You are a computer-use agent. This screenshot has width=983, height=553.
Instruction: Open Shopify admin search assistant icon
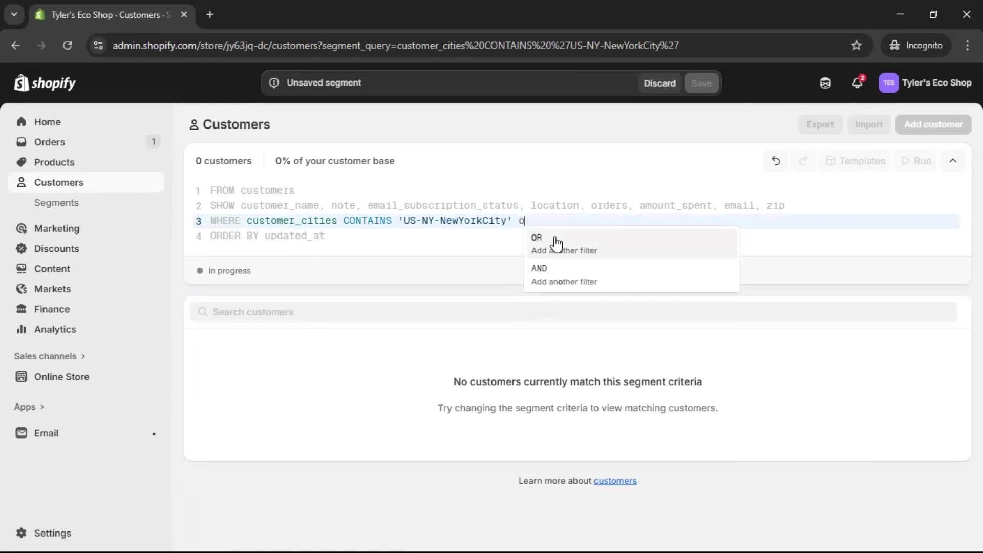(x=825, y=82)
